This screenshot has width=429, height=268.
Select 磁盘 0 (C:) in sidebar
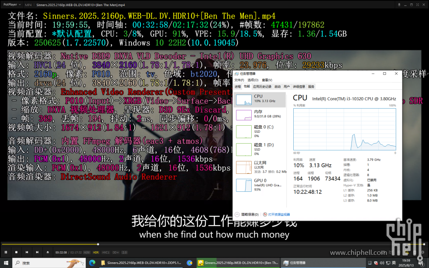coord(260,131)
